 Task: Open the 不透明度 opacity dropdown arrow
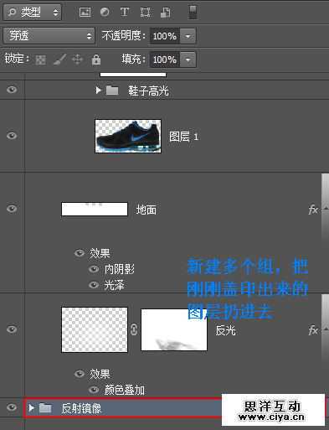(x=188, y=36)
